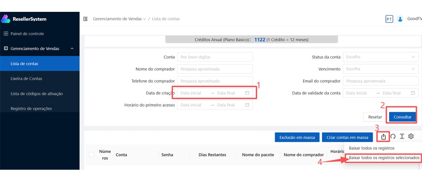Focus the Telefone do comprador input
Image resolution: width=422 pixels, height=182 pixels.
pos(215,81)
